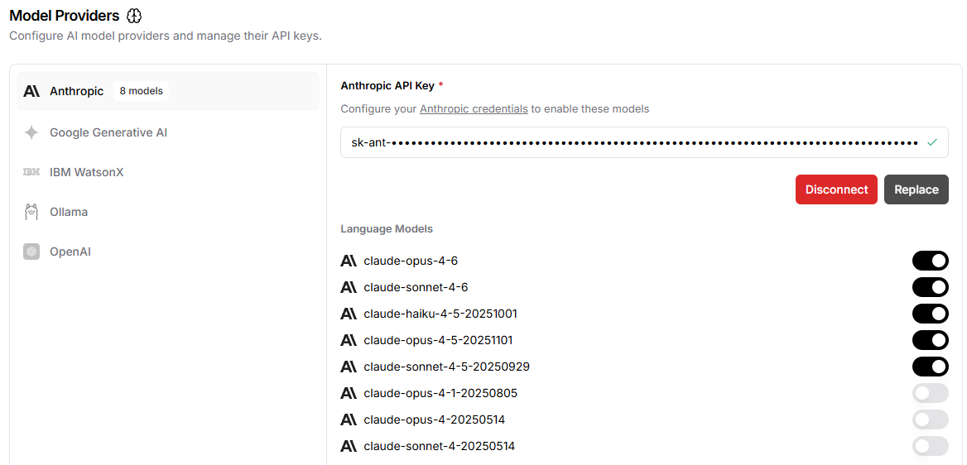The width and height of the screenshot is (967, 465).
Task: Click the Google Generative AI sparkle icon
Action: point(31,132)
